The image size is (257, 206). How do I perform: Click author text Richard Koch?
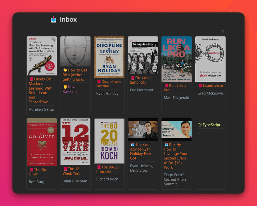click(x=107, y=179)
